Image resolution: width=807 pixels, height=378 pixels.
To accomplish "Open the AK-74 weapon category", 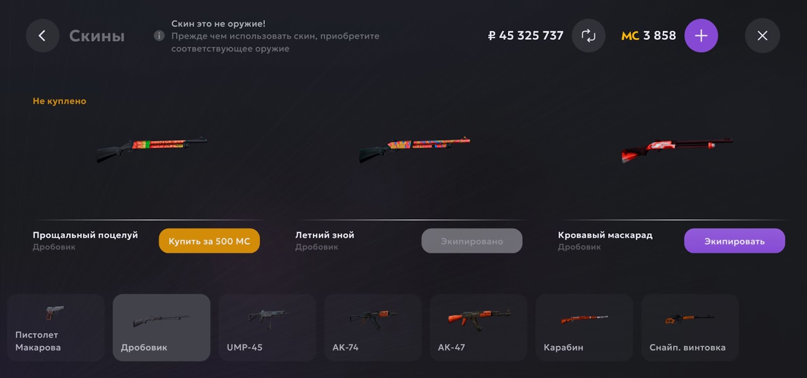I will (x=373, y=328).
